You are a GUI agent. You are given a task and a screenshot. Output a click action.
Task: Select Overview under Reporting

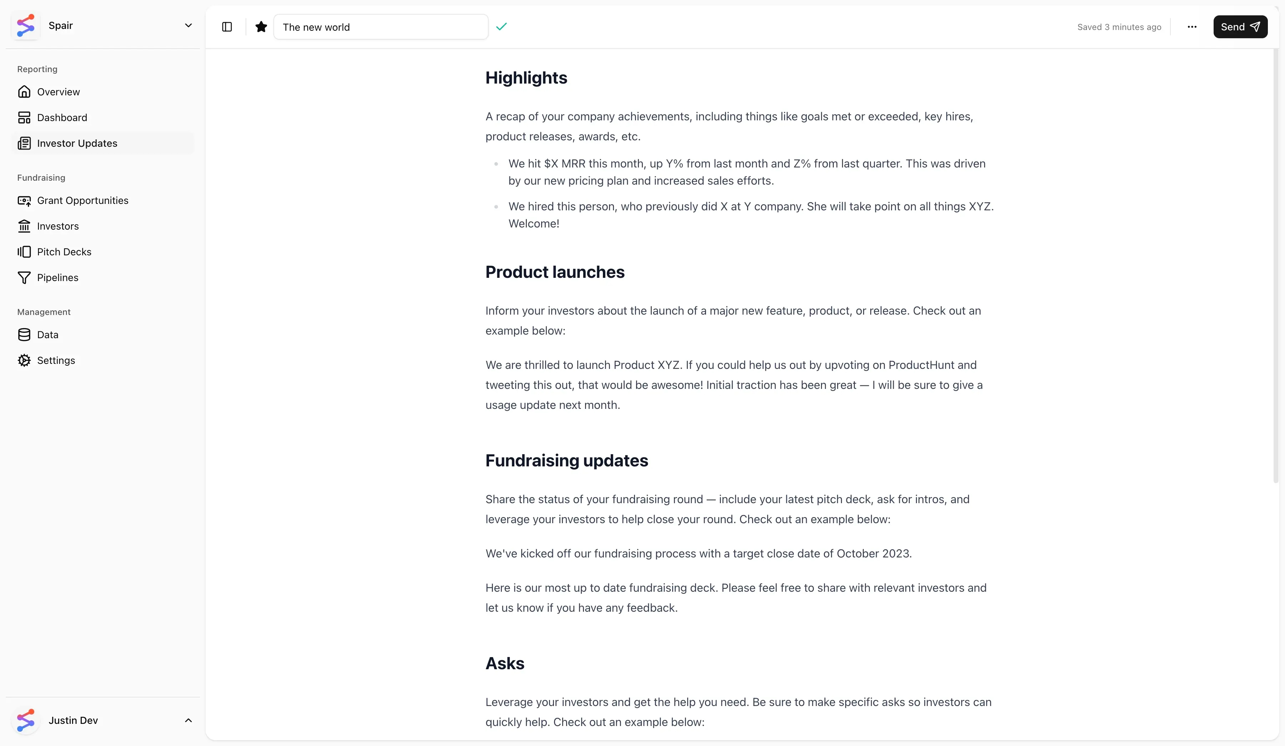coord(58,92)
